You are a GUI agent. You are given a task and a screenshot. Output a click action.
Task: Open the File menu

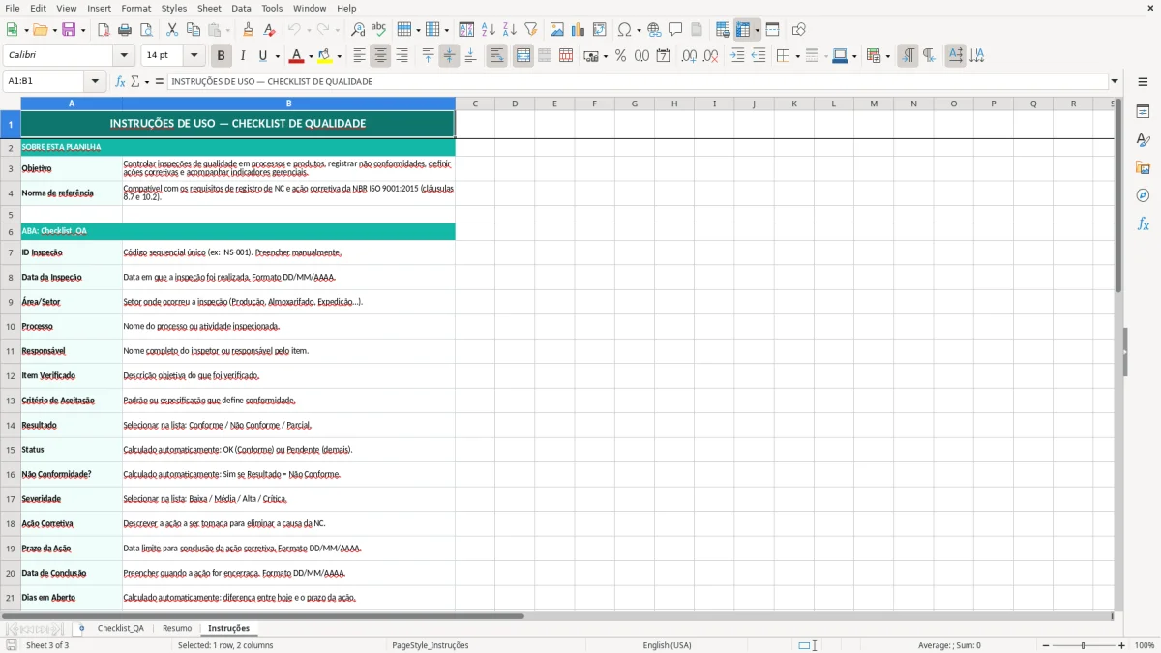[x=13, y=9]
